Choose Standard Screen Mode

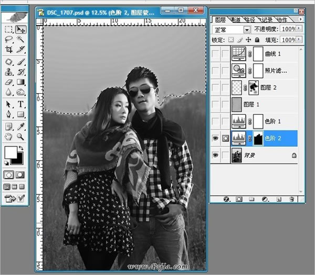point(7,187)
